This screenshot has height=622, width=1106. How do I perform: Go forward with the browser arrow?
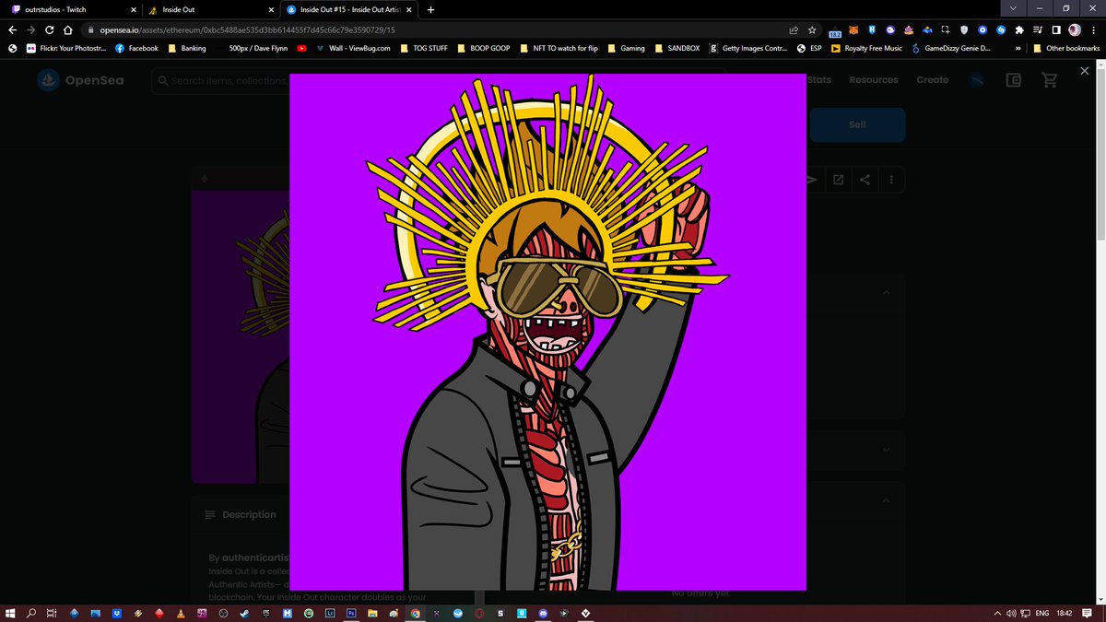pyautogui.click(x=32, y=29)
